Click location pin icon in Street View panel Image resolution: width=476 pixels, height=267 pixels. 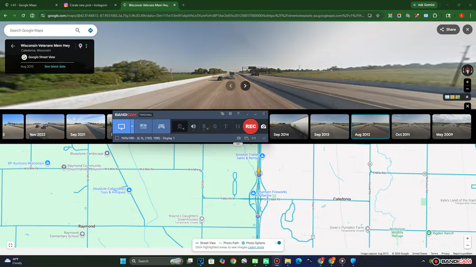pos(80,46)
